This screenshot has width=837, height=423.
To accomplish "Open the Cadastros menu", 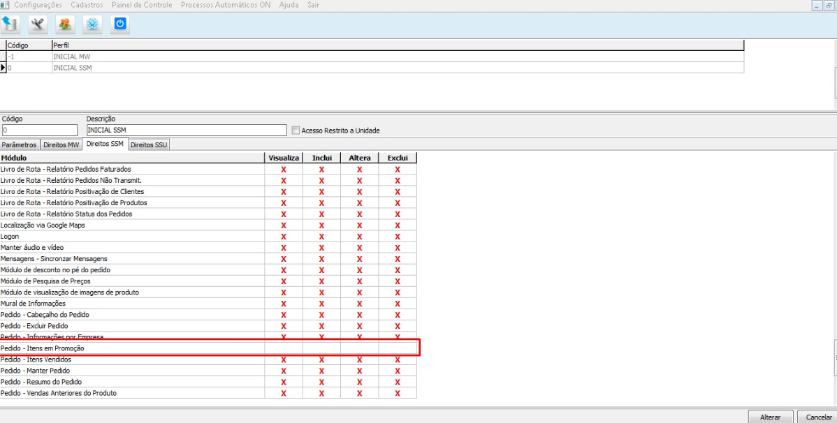I will tap(87, 5).
